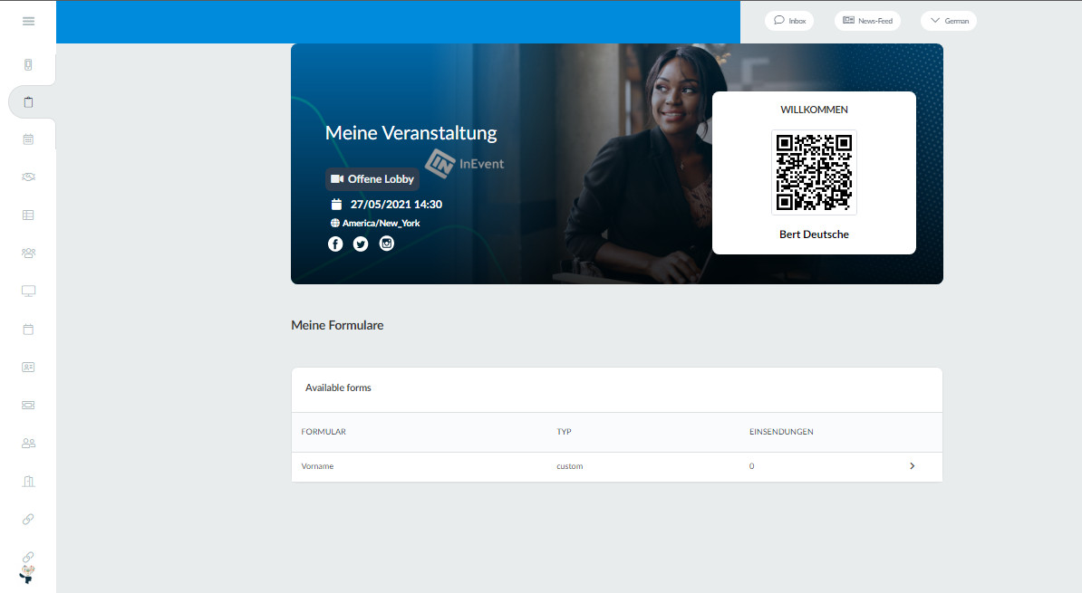Image resolution: width=1082 pixels, height=593 pixels.
Task: Click the event date 27/05/2021 14:30
Action: pos(396,204)
